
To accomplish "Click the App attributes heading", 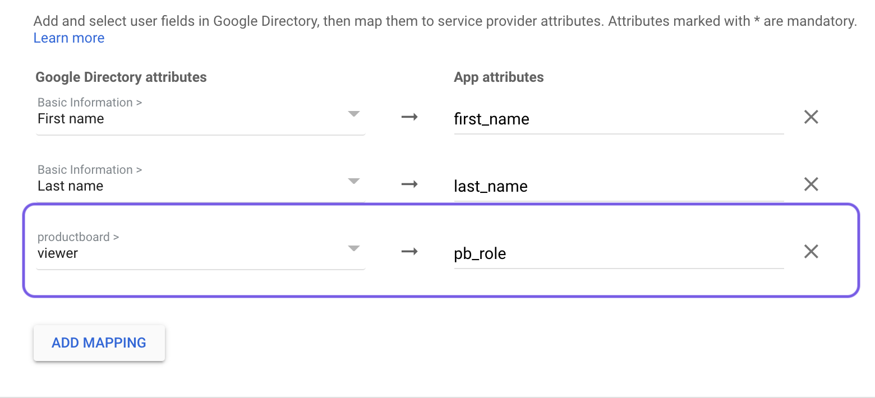I will 499,77.
